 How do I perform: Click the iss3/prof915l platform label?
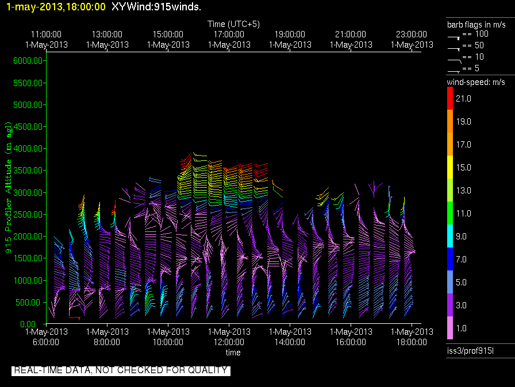(x=470, y=350)
